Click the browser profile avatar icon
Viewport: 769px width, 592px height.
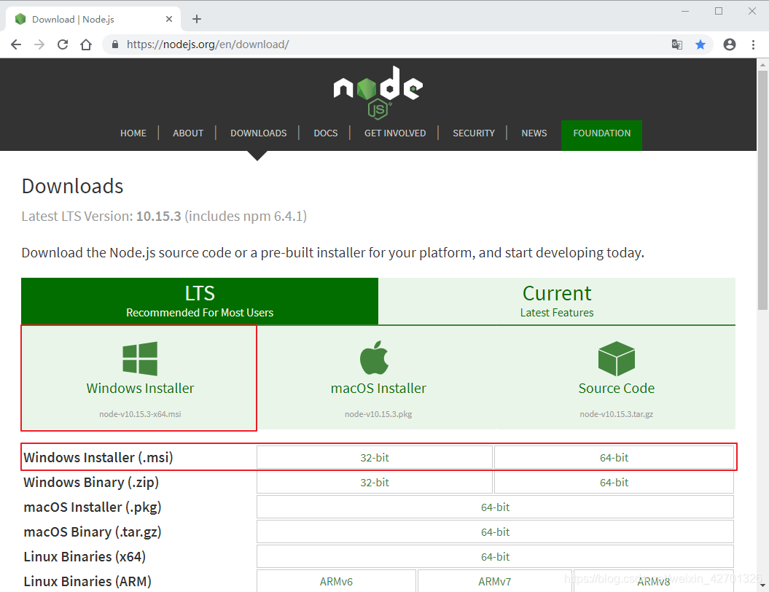730,44
